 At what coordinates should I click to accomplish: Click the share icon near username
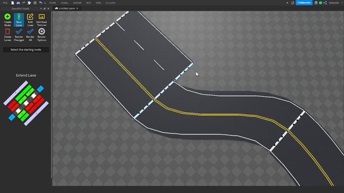[325, 3]
